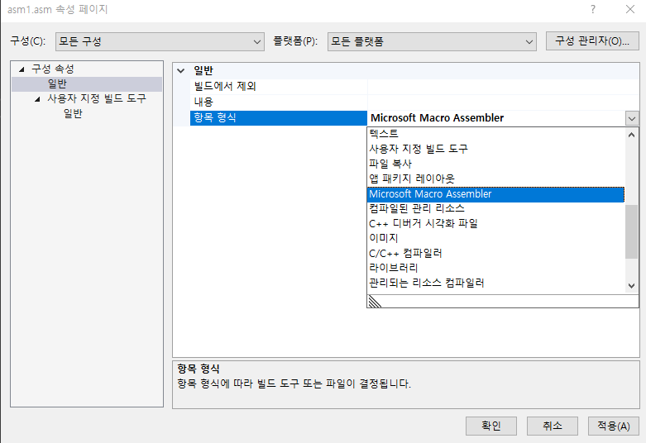Open the 구성(C) configuration dropdown

click(x=160, y=41)
